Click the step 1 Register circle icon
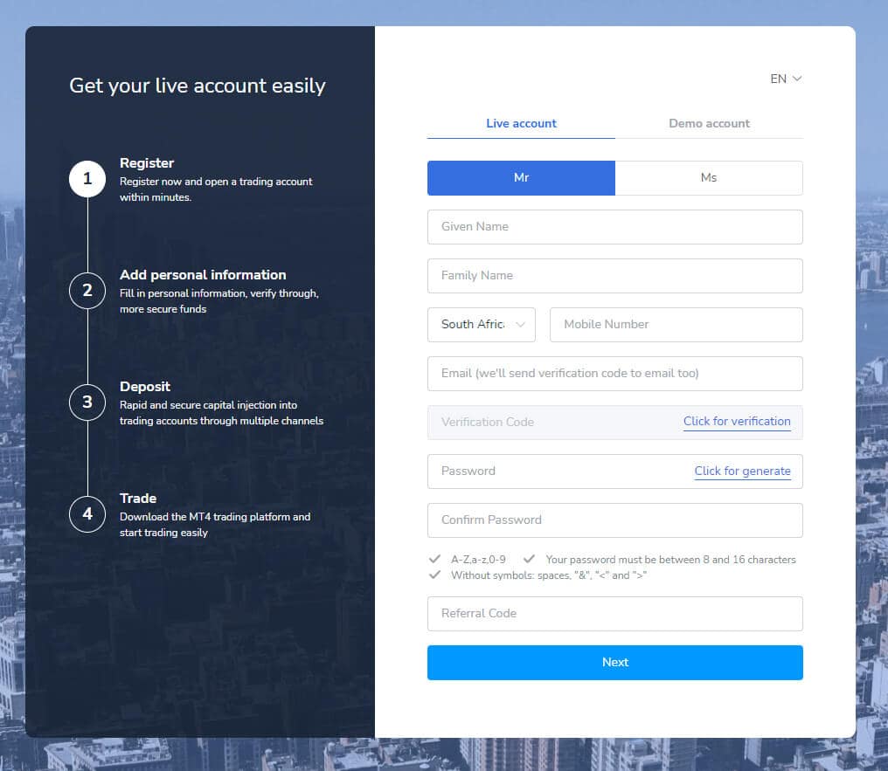This screenshot has width=888, height=771. click(87, 178)
